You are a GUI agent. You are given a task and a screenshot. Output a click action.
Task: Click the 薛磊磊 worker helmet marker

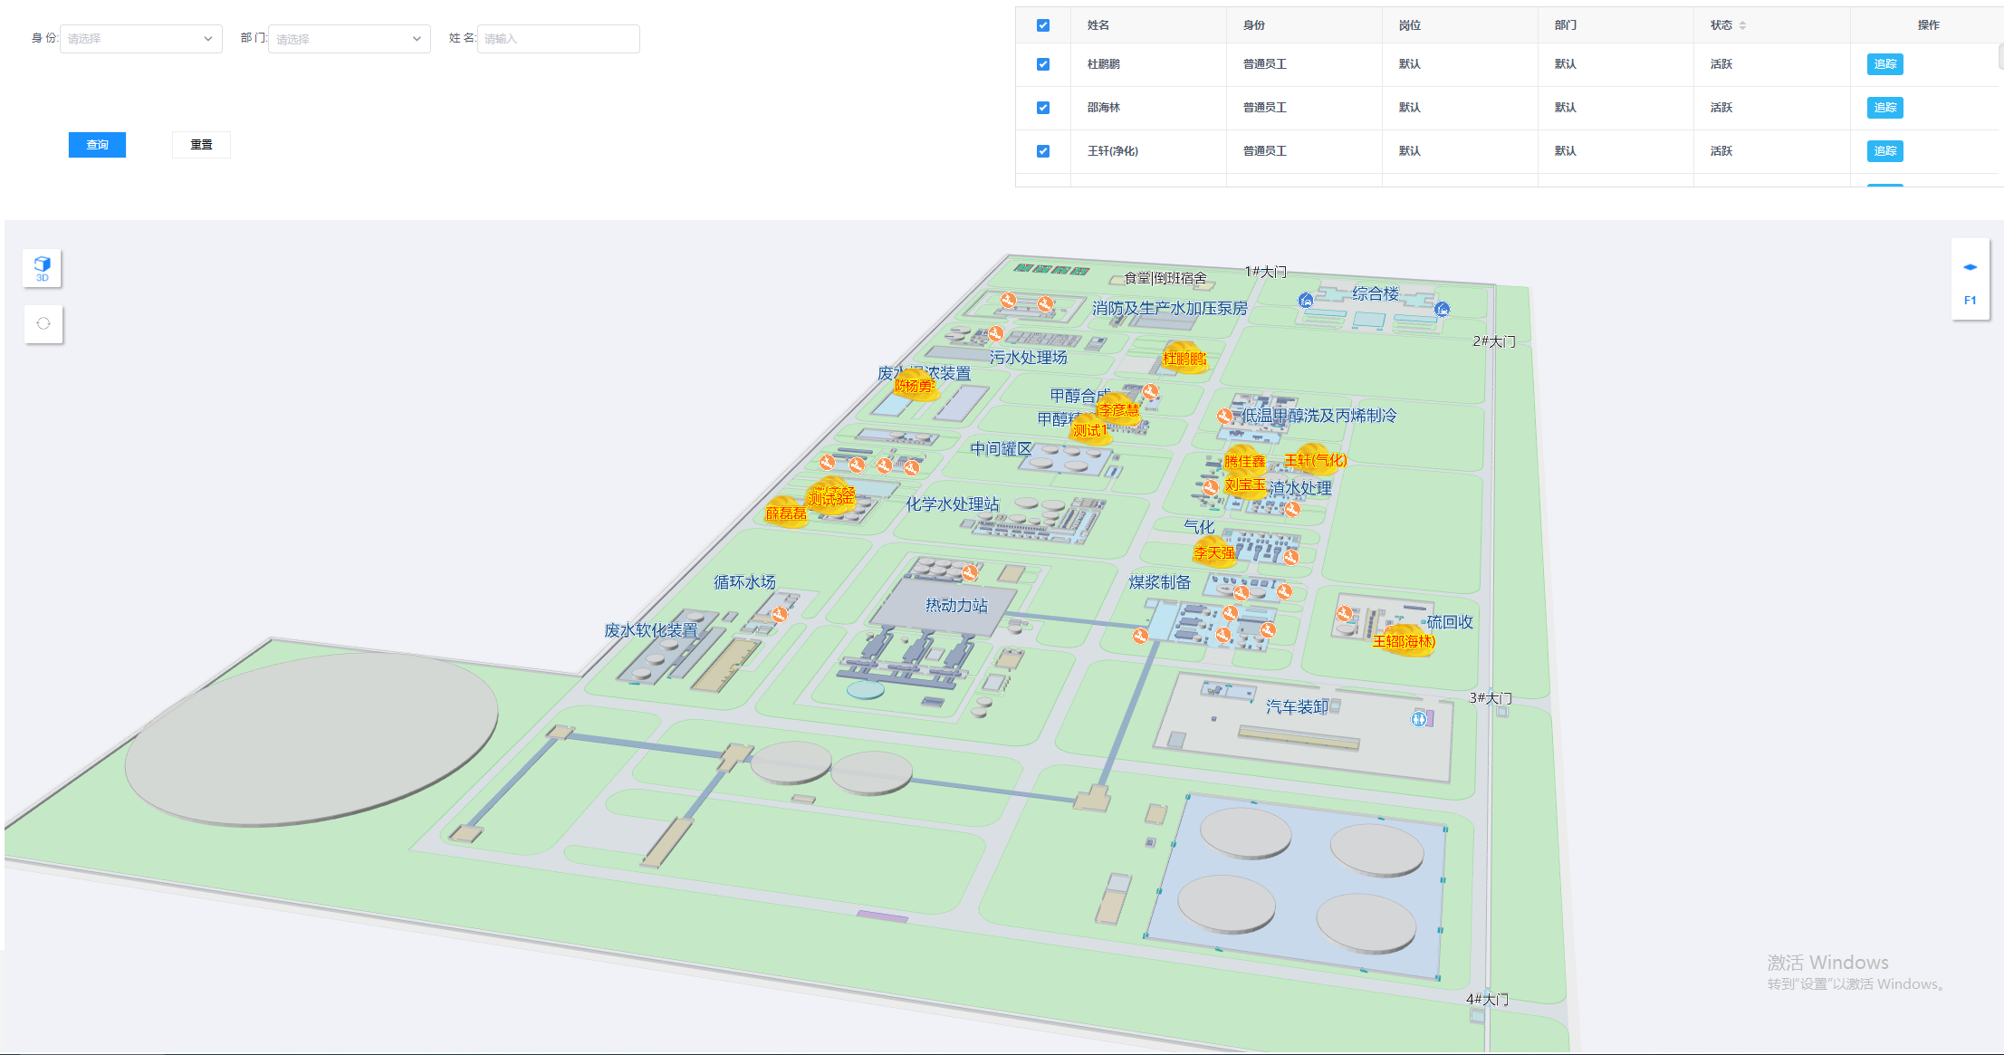click(x=785, y=512)
